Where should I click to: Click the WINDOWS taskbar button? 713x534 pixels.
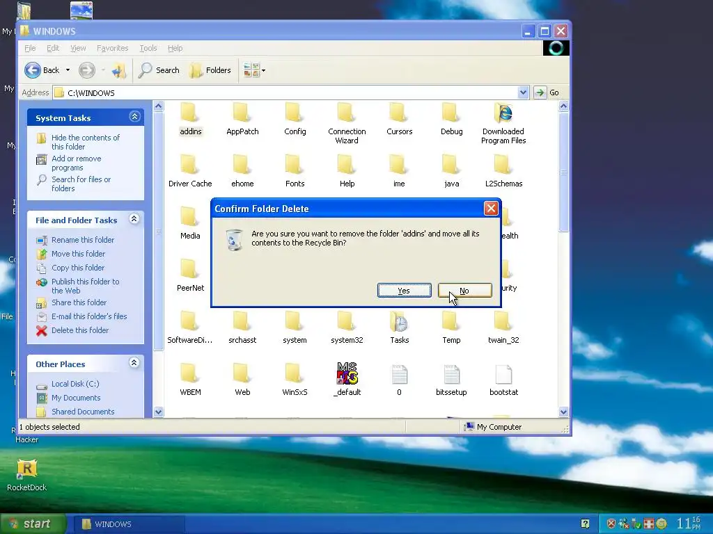click(129, 524)
